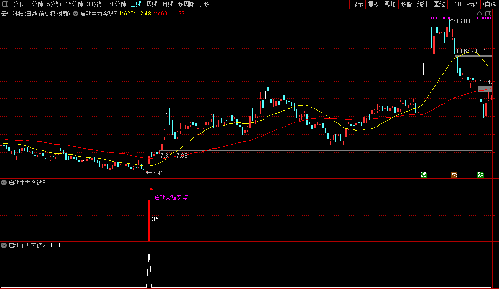Open the 多周期 multi-period view
Image resolution: width=499 pixels, height=289 pixels.
pyautogui.click(x=186, y=4)
